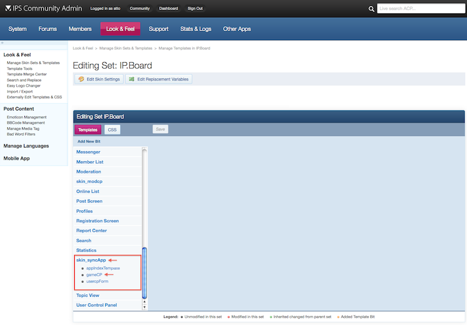Screen dimensions: 467x325
Task: Focus the Live search ACP field
Action: point(421,8)
